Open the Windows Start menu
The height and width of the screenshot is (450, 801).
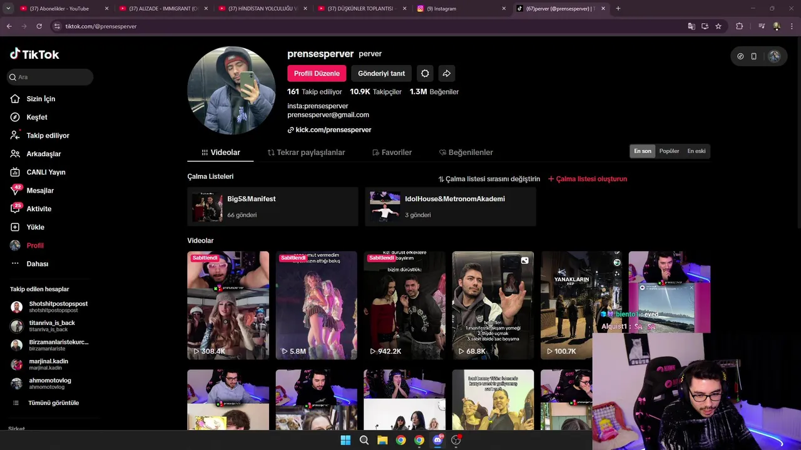[345, 440]
